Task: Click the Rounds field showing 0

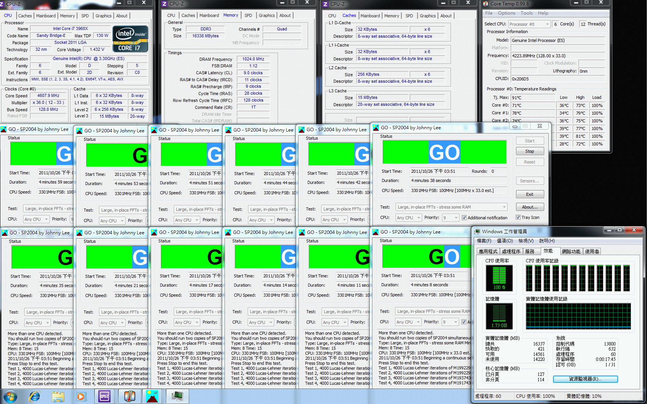Action: [x=498, y=171]
